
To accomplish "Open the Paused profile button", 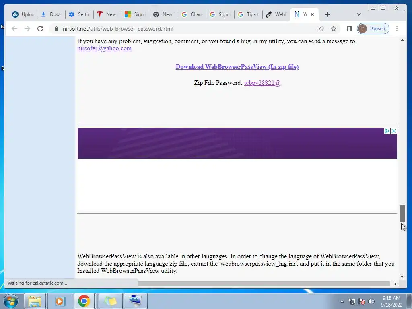I will click(x=373, y=29).
